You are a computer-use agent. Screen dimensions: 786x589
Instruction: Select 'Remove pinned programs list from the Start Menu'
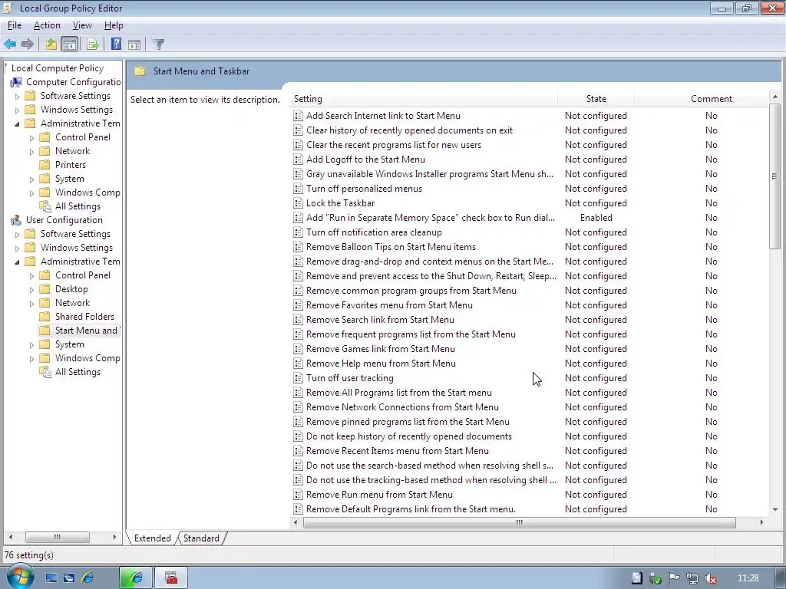click(408, 422)
